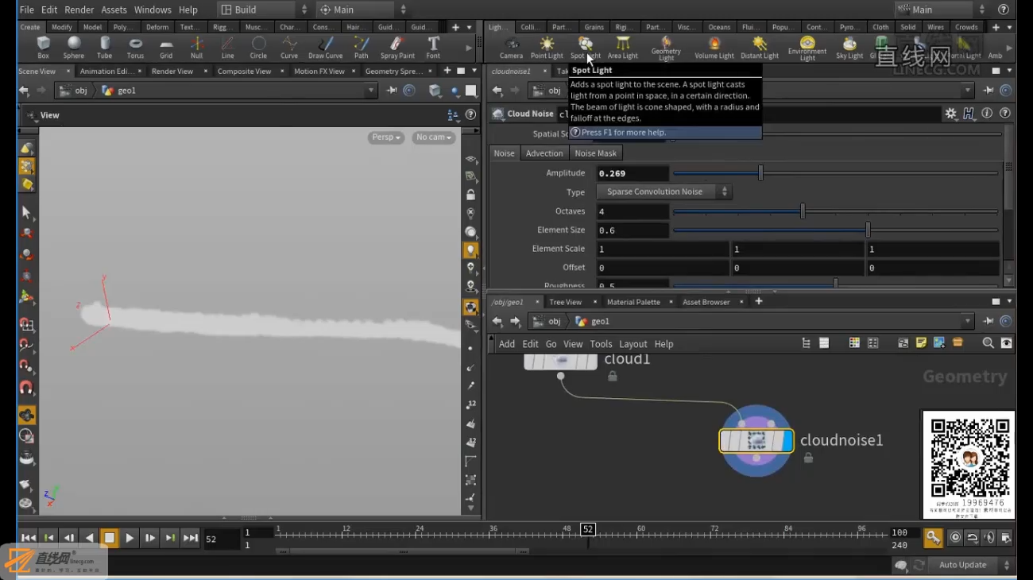This screenshot has width=1033, height=580.
Task: Choose the Grid shelf tool
Action: coord(166,48)
